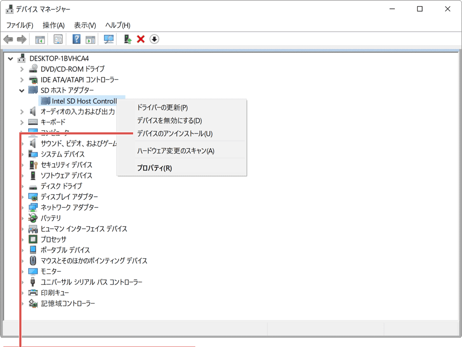Open the 表示(V) menu
Image resolution: width=462 pixels, height=347 pixels.
(x=84, y=25)
